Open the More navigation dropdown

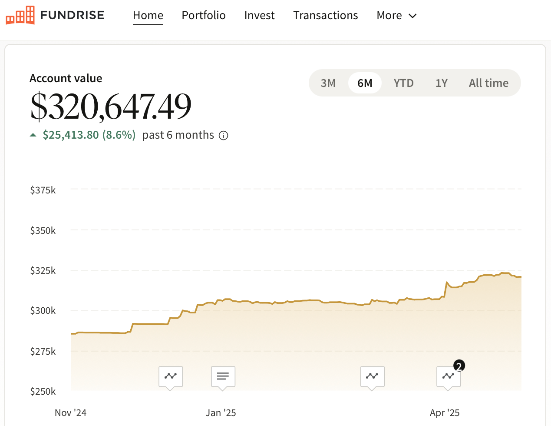[x=396, y=15]
